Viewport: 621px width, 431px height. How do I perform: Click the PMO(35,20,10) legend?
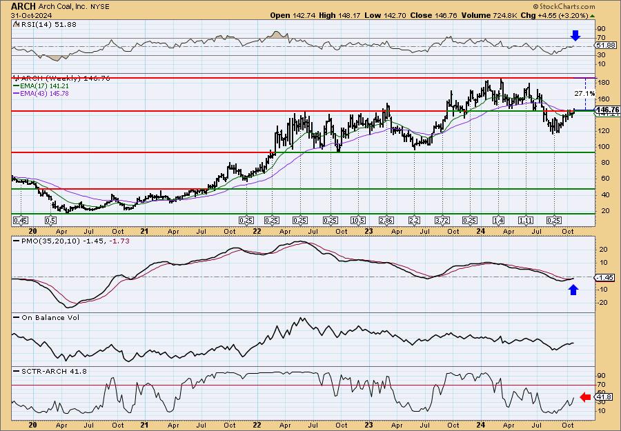coord(71,241)
